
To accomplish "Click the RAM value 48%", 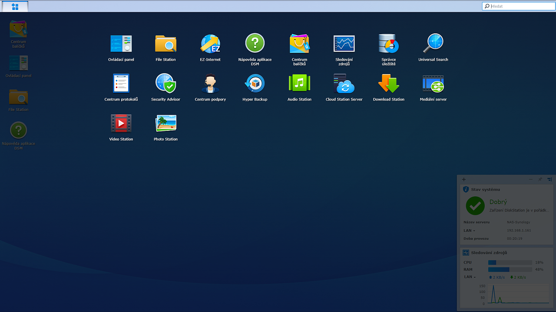I will 539,270.
